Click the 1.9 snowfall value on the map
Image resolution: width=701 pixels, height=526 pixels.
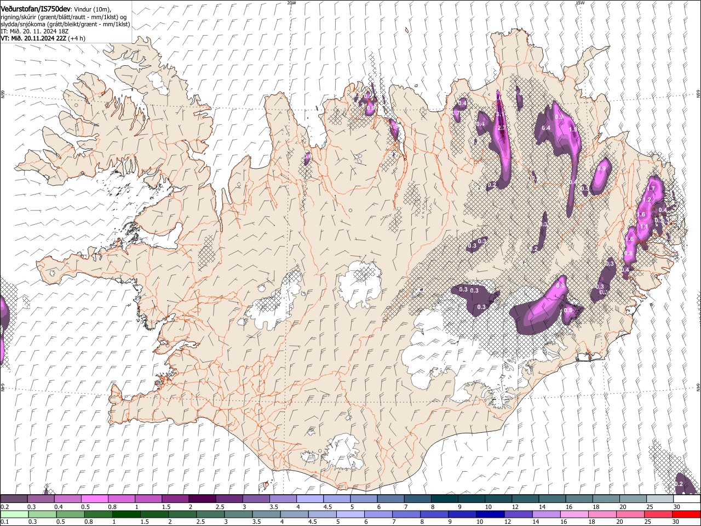pyautogui.click(x=573, y=130)
